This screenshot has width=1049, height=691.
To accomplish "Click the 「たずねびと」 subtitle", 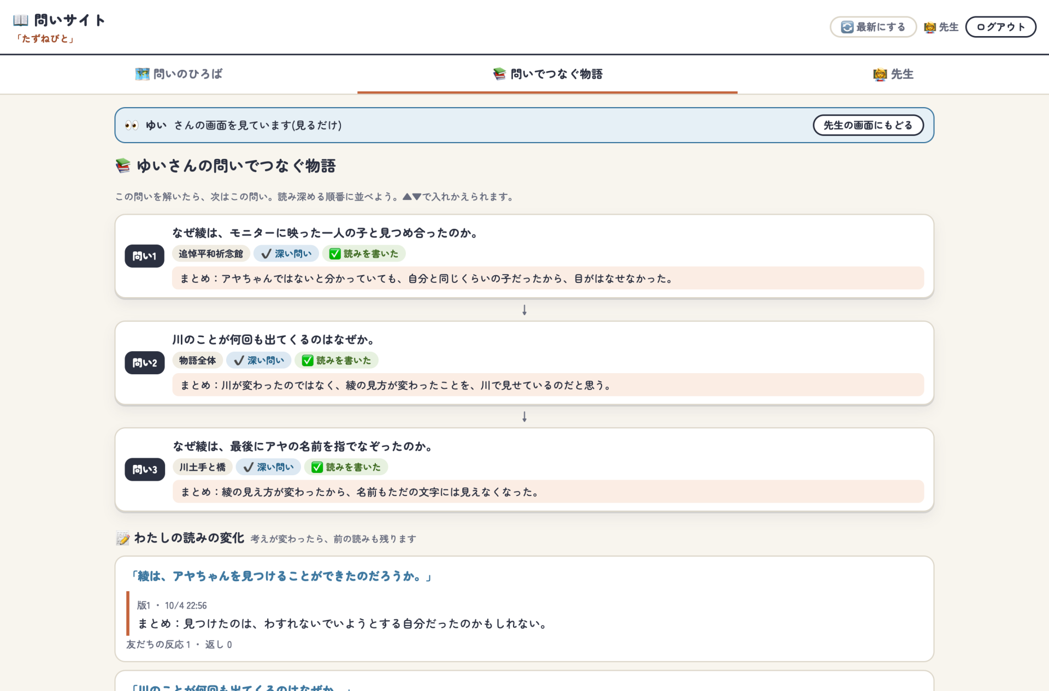I will pyautogui.click(x=45, y=39).
